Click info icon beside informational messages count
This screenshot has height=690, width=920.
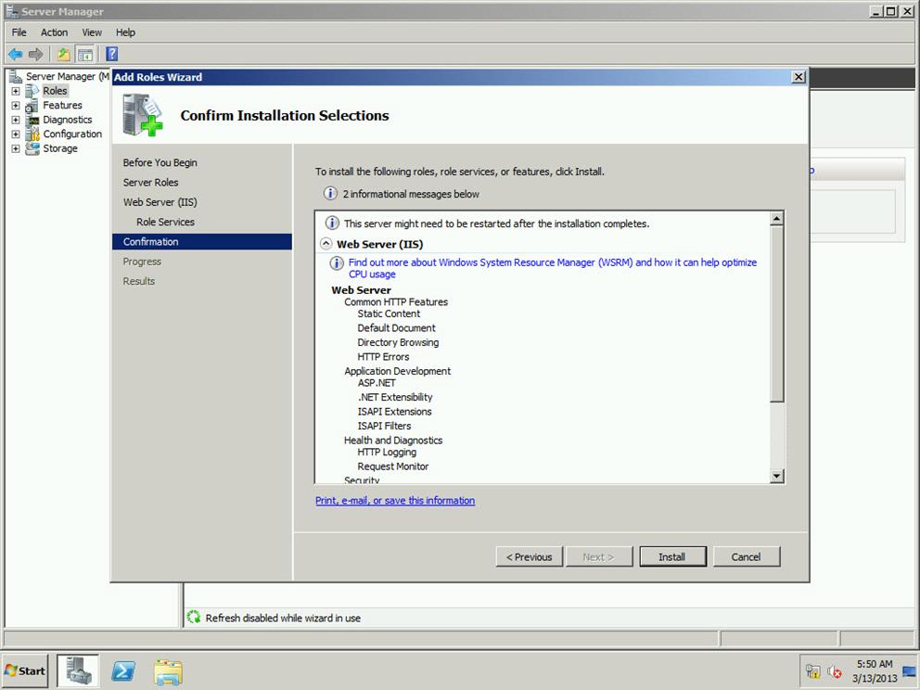click(x=330, y=193)
